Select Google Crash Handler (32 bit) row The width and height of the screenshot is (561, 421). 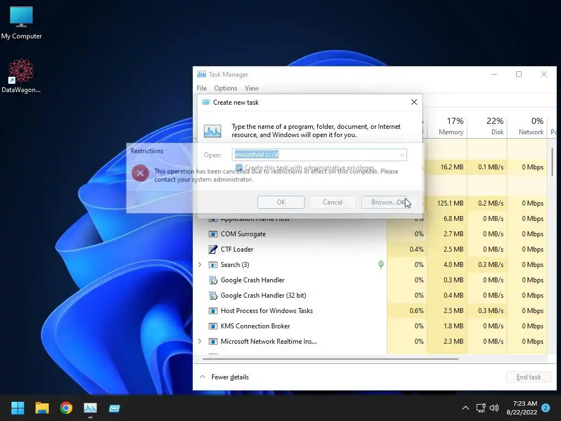pos(370,295)
